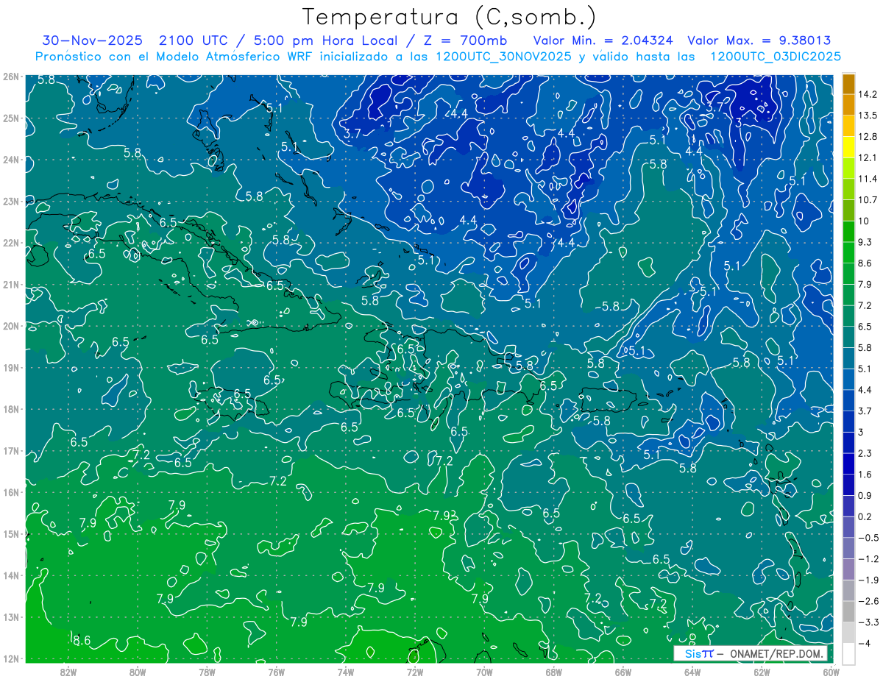This screenshot has width=883, height=682.
Task: Click the '14N' latitude axis label
Action: (x=11, y=575)
